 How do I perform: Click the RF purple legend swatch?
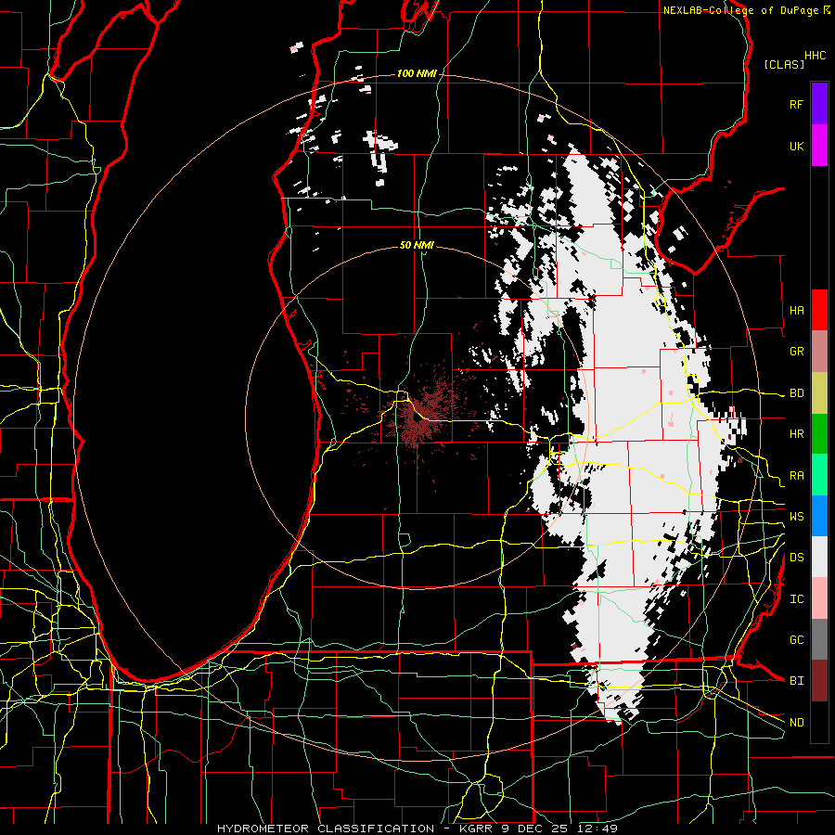pyautogui.click(x=819, y=104)
